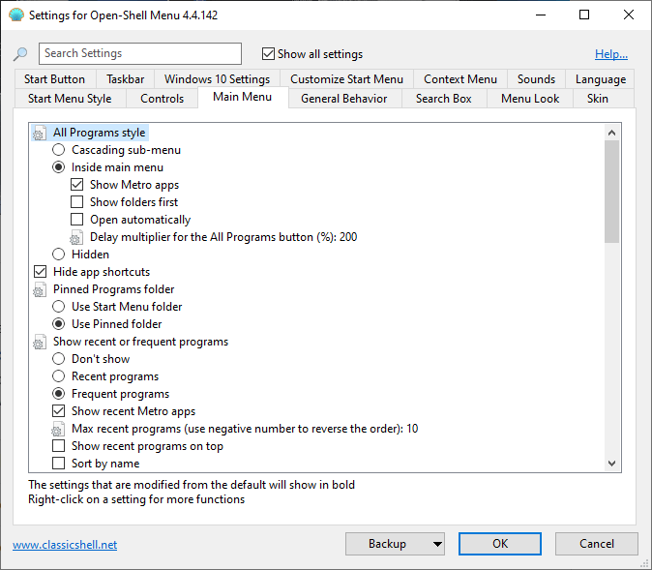This screenshot has width=652, height=570.
Task: Click the Pinned Programs folder setting icon
Action: click(x=40, y=289)
